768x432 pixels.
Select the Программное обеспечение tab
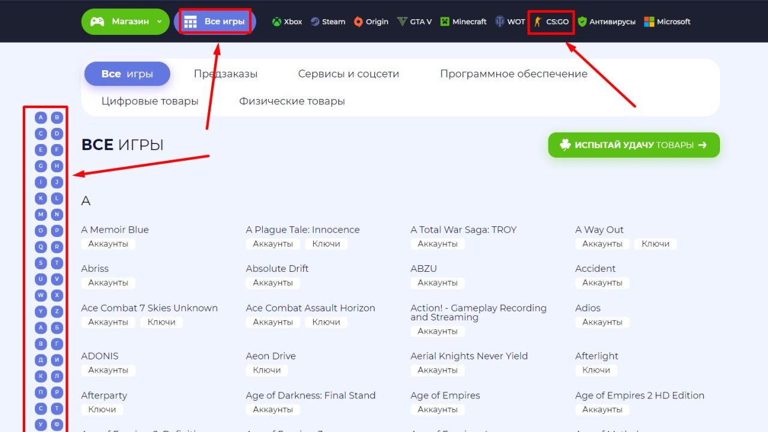[x=514, y=74]
